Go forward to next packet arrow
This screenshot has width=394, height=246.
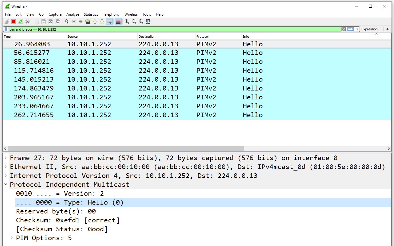(81, 21)
